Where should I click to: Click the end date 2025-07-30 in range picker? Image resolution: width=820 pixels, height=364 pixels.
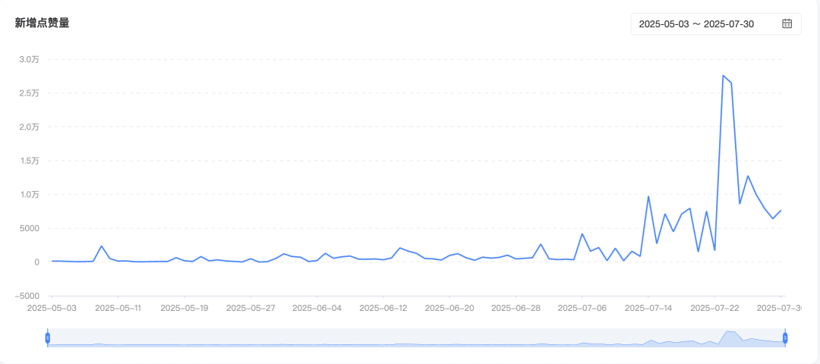729,24
